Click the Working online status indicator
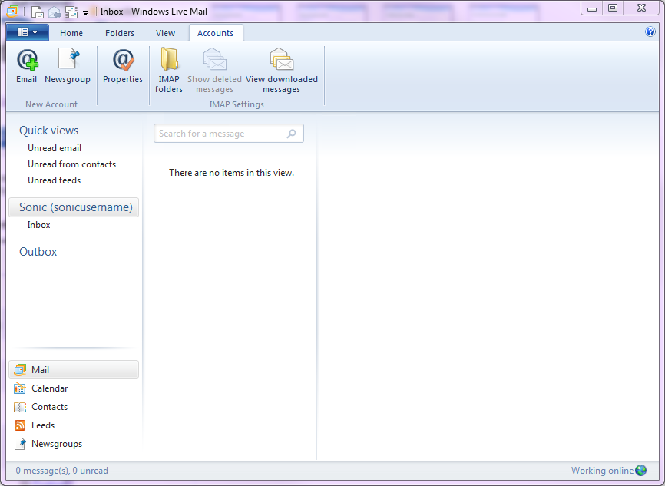This screenshot has width=665, height=486. pyautogui.click(x=604, y=470)
